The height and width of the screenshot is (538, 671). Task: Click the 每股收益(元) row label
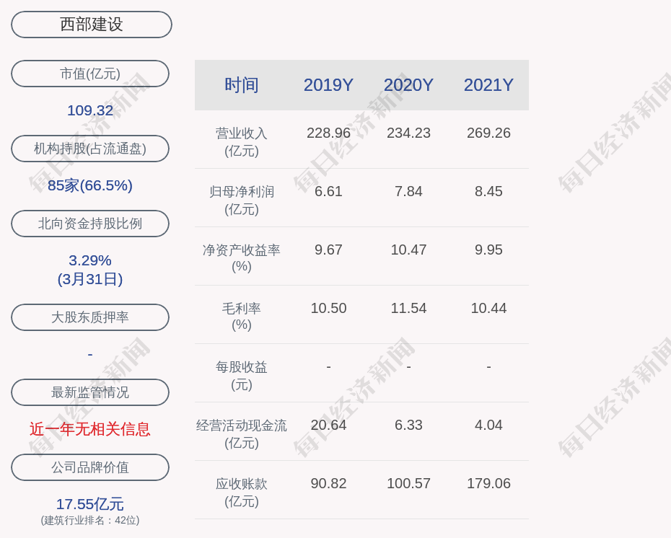point(242,376)
